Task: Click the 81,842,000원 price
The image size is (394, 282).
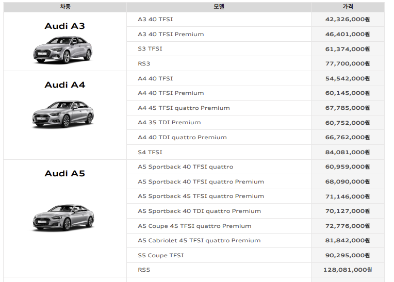Action: (x=348, y=241)
